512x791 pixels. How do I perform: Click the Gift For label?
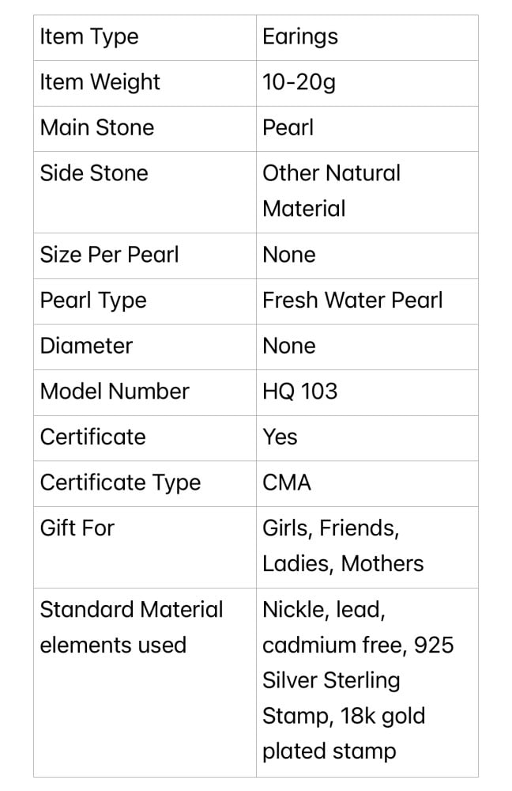77,528
